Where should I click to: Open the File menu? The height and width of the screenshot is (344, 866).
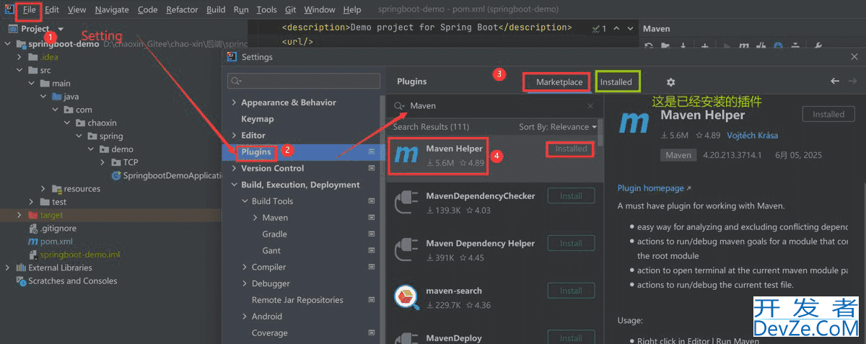29,10
